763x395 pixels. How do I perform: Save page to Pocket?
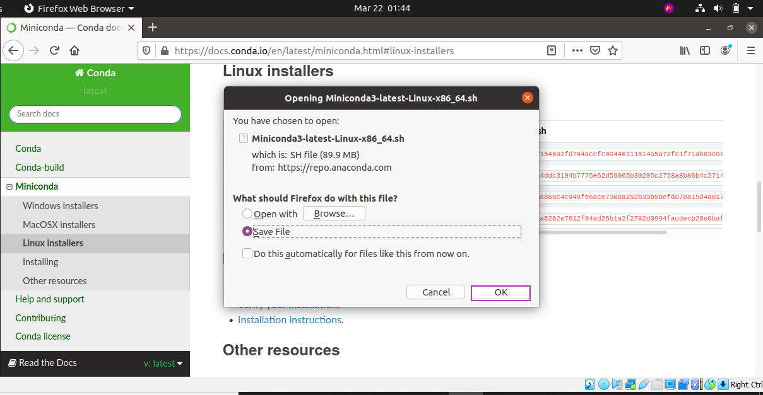[594, 50]
